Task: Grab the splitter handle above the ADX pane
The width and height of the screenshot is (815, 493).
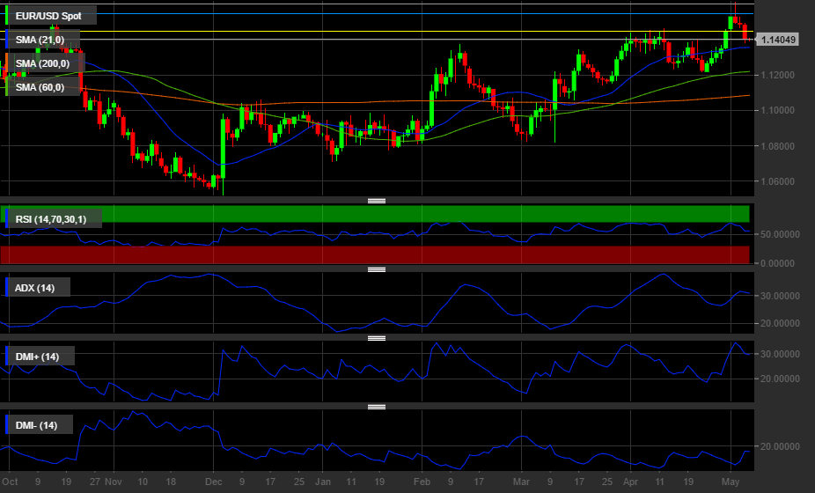Action: click(x=377, y=269)
